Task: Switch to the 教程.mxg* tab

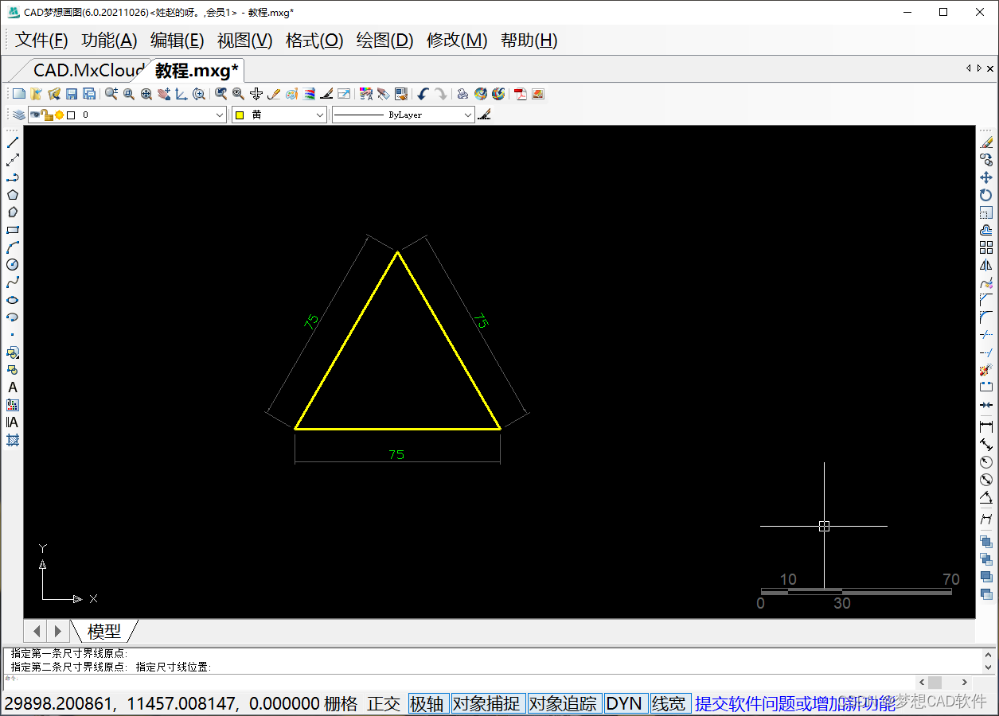Action: pos(197,70)
